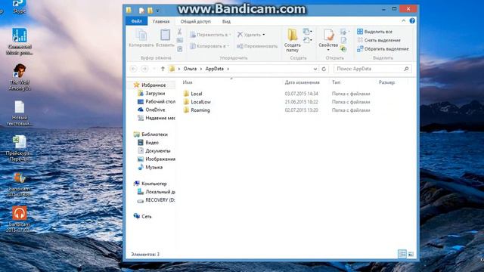Sort by the Тип column header

click(x=336, y=82)
